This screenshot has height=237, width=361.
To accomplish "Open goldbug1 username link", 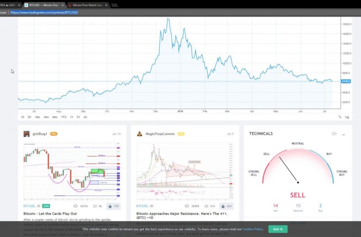I will (x=40, y=134).
